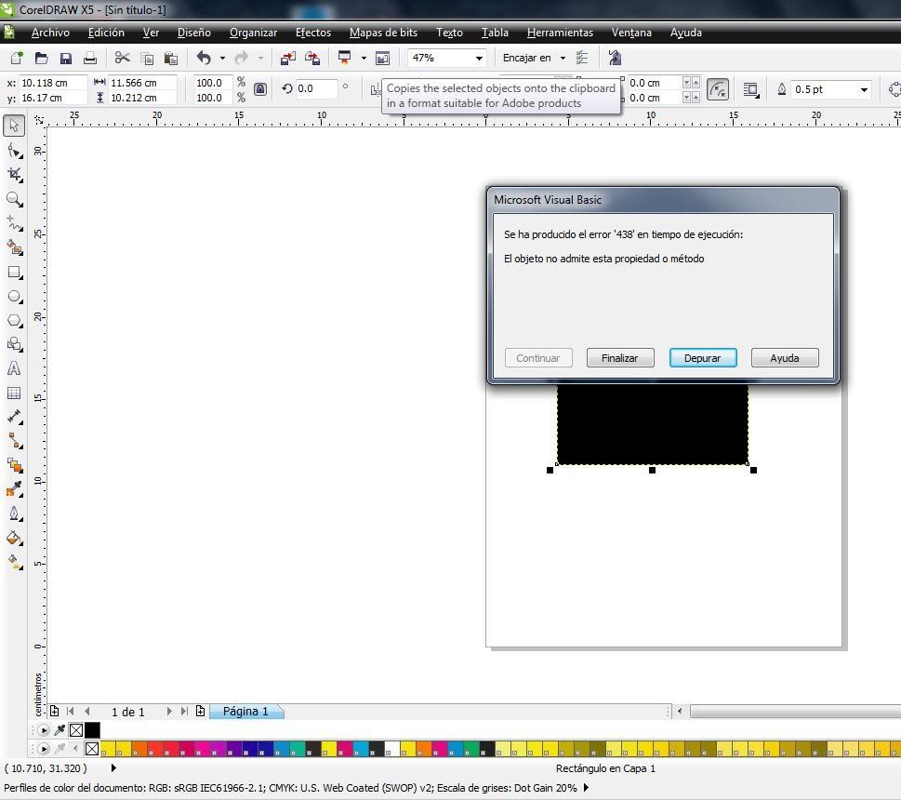
Task: Click the Export icon
Action: tap(312, 58)
